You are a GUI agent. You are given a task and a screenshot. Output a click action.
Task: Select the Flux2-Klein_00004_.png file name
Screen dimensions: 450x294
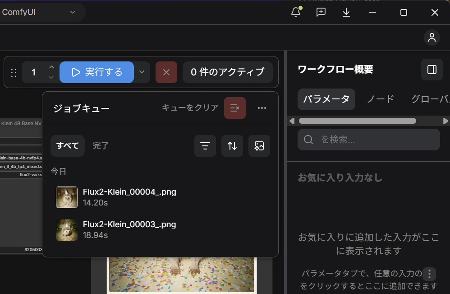tap(129, 191)
